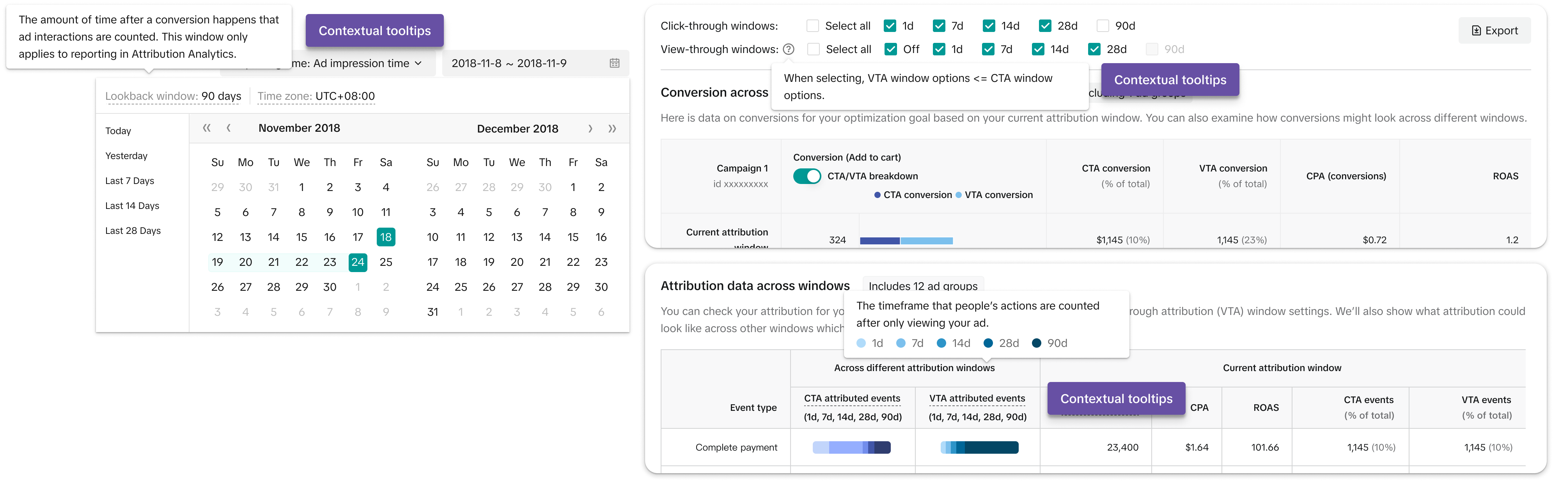This screenshot has width=1553, height=481.
Task: Uncheck the Off View-through window checkbox
Action: coord(890,50)
